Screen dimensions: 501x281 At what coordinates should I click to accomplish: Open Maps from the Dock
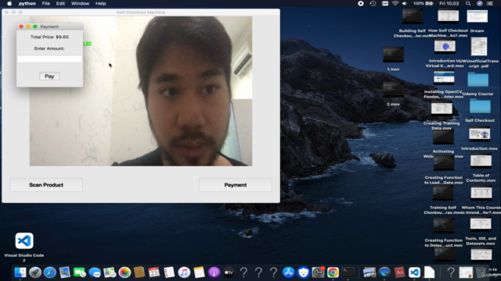[110, 272]
